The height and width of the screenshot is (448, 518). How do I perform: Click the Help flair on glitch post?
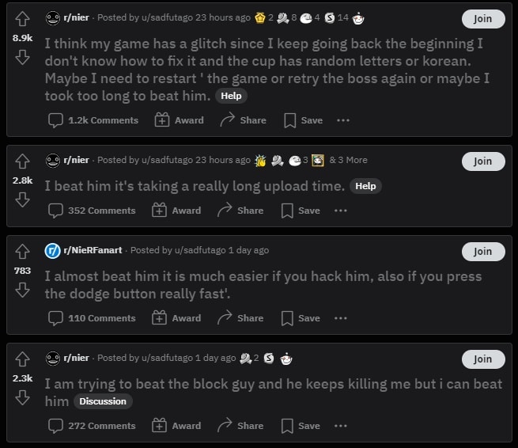(x=231, y=96)
